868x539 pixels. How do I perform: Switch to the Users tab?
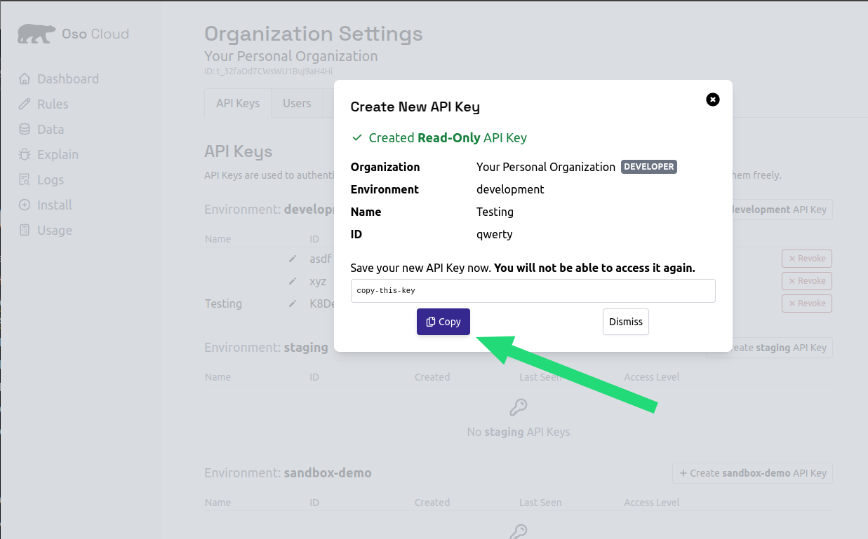pos(297,103)
